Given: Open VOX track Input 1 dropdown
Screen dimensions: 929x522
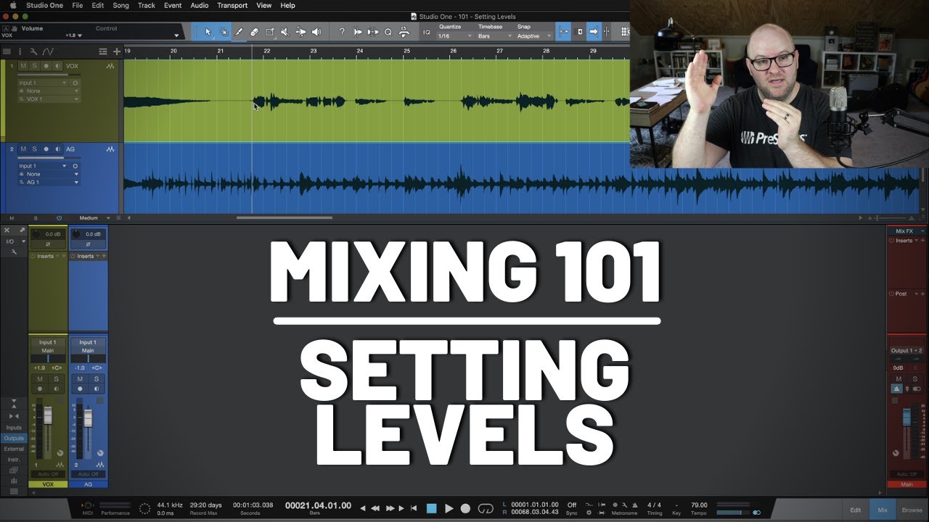Looking at the screenshot, I should (42, 83).
